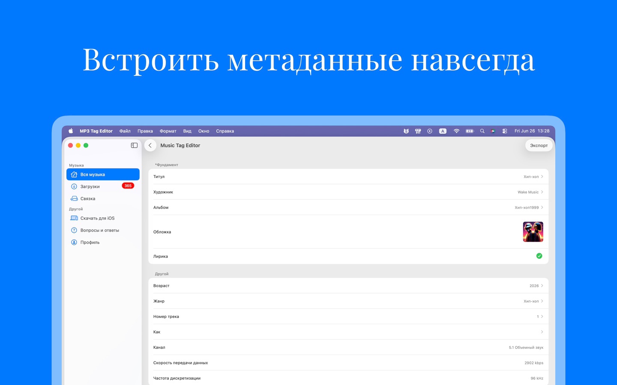Open the MP3 Tag Editor menu
This screenshot has width=617, height=385.
pos(96,131)
